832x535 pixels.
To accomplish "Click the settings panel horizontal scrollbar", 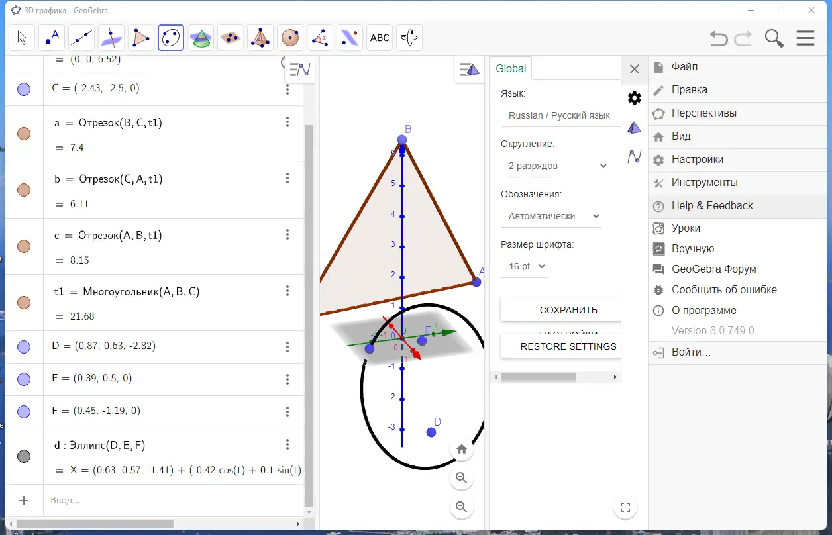I will (539, 377).
